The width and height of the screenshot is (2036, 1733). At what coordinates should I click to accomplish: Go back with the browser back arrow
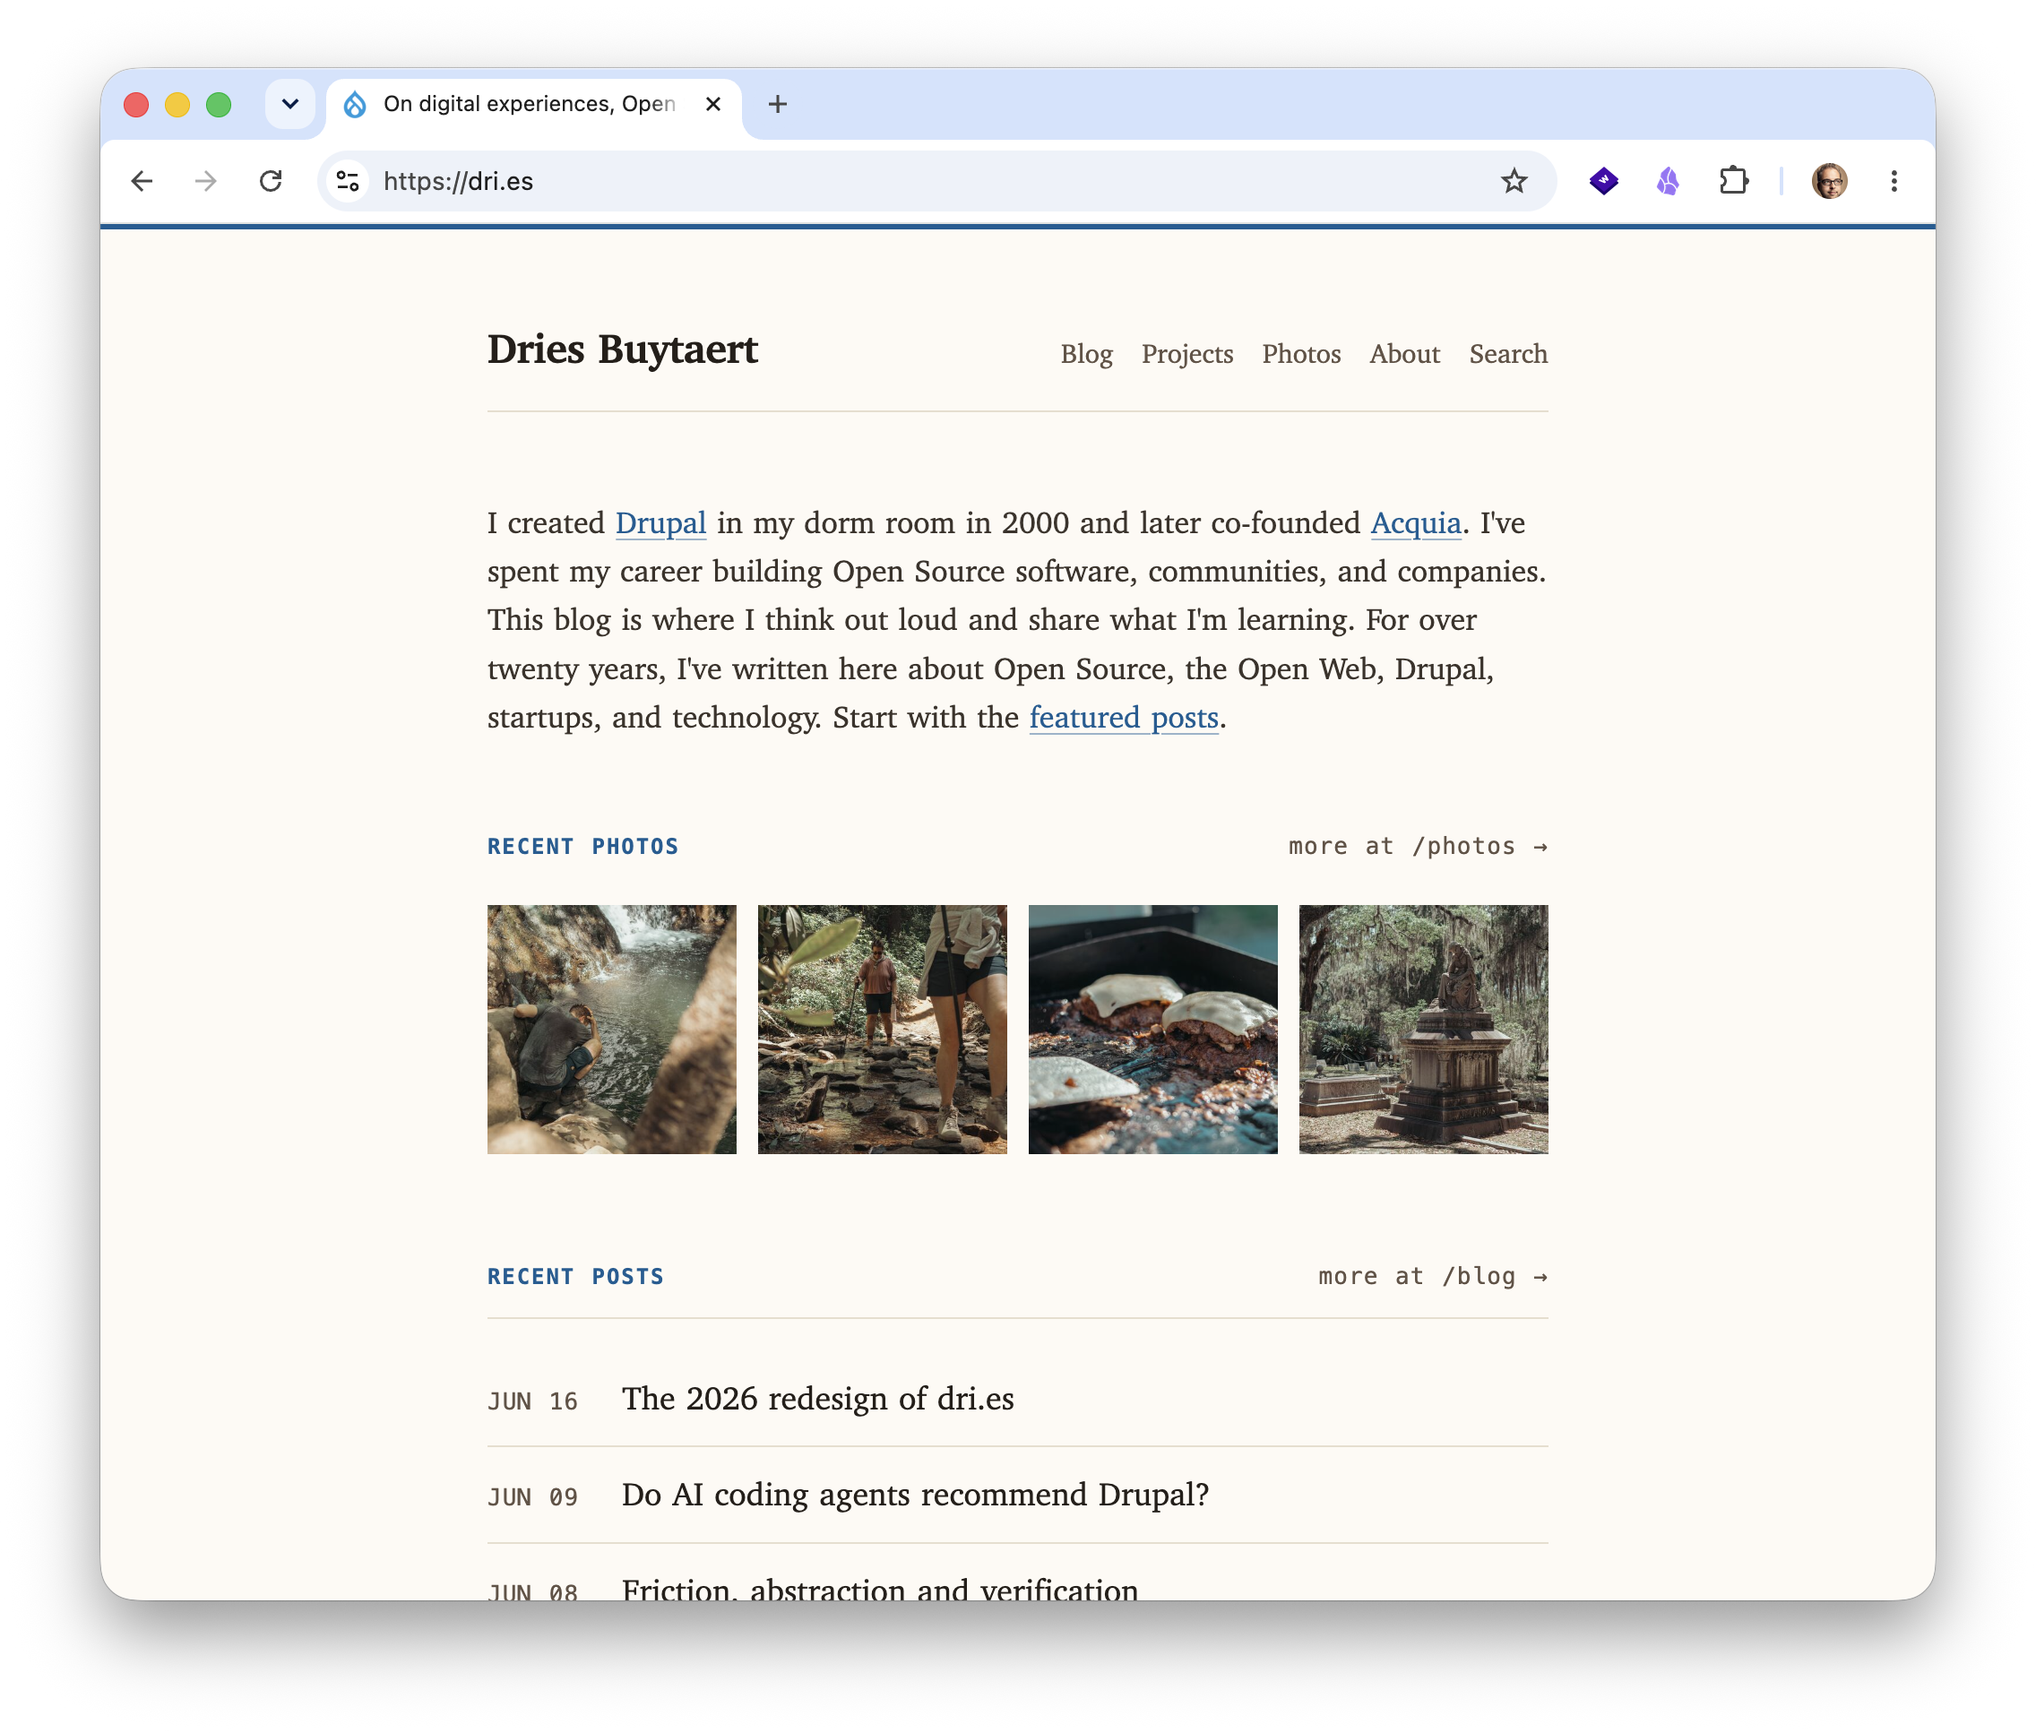pyautogui.click(x=142, y=181)
